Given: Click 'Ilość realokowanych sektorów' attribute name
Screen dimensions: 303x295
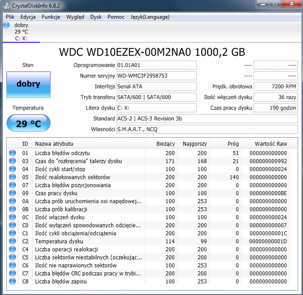Looking at the screenshot, I should tap(73, 177).
